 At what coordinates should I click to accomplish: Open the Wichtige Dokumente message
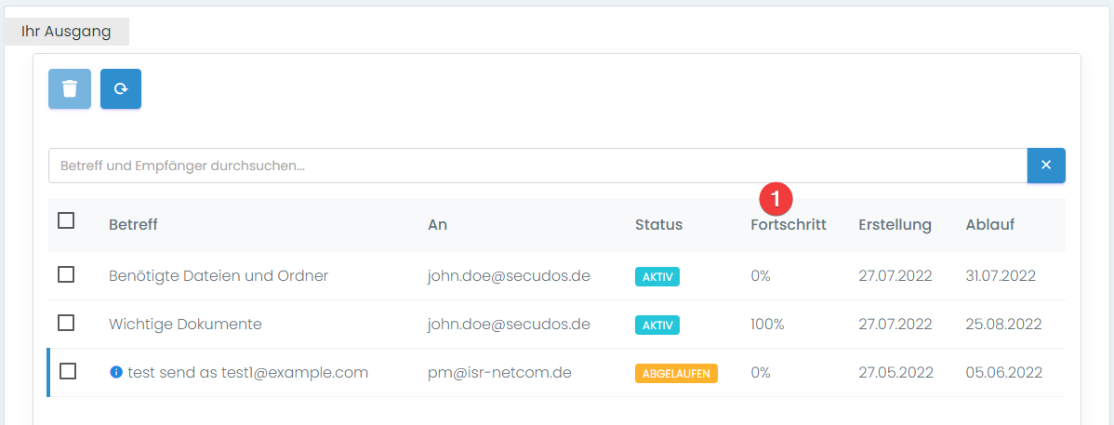[x=185, y=325]
